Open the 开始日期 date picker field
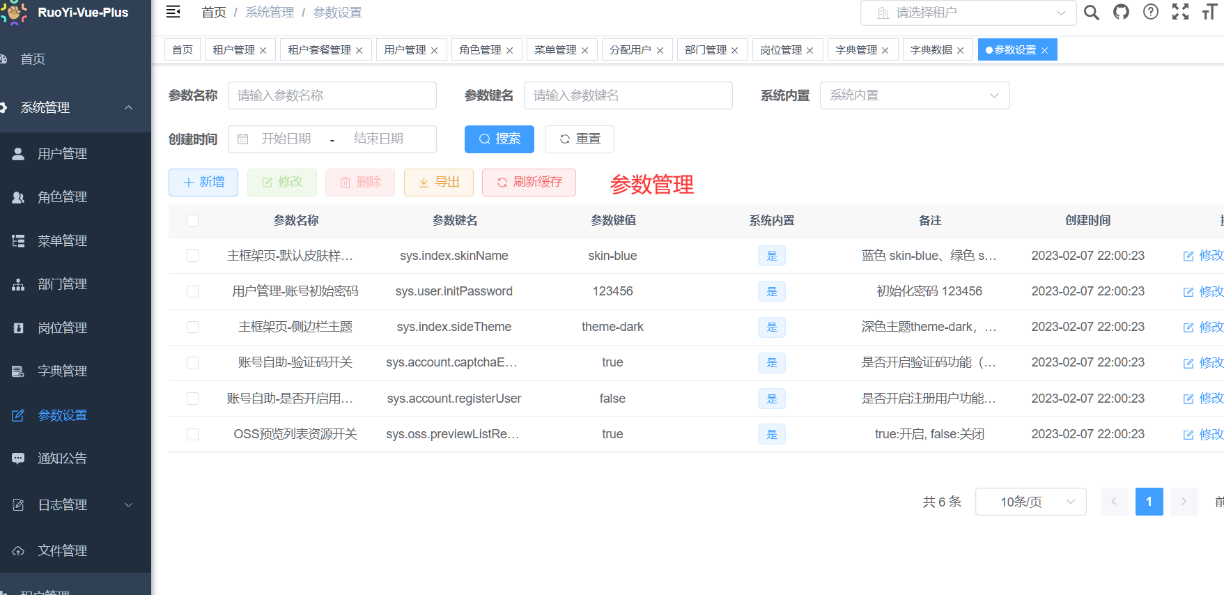The height and width of the screenshot is (595, 1224). [286, 139]
